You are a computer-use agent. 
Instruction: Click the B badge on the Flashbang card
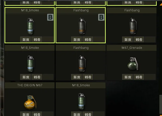[x=101, y=17]
